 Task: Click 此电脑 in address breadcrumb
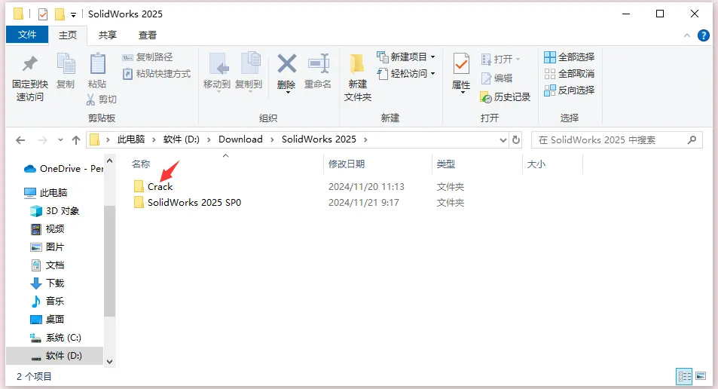coord(131,139)
